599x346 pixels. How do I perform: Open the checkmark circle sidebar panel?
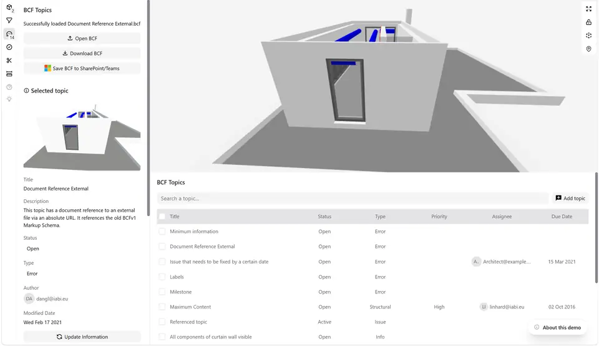click(9, 47)
